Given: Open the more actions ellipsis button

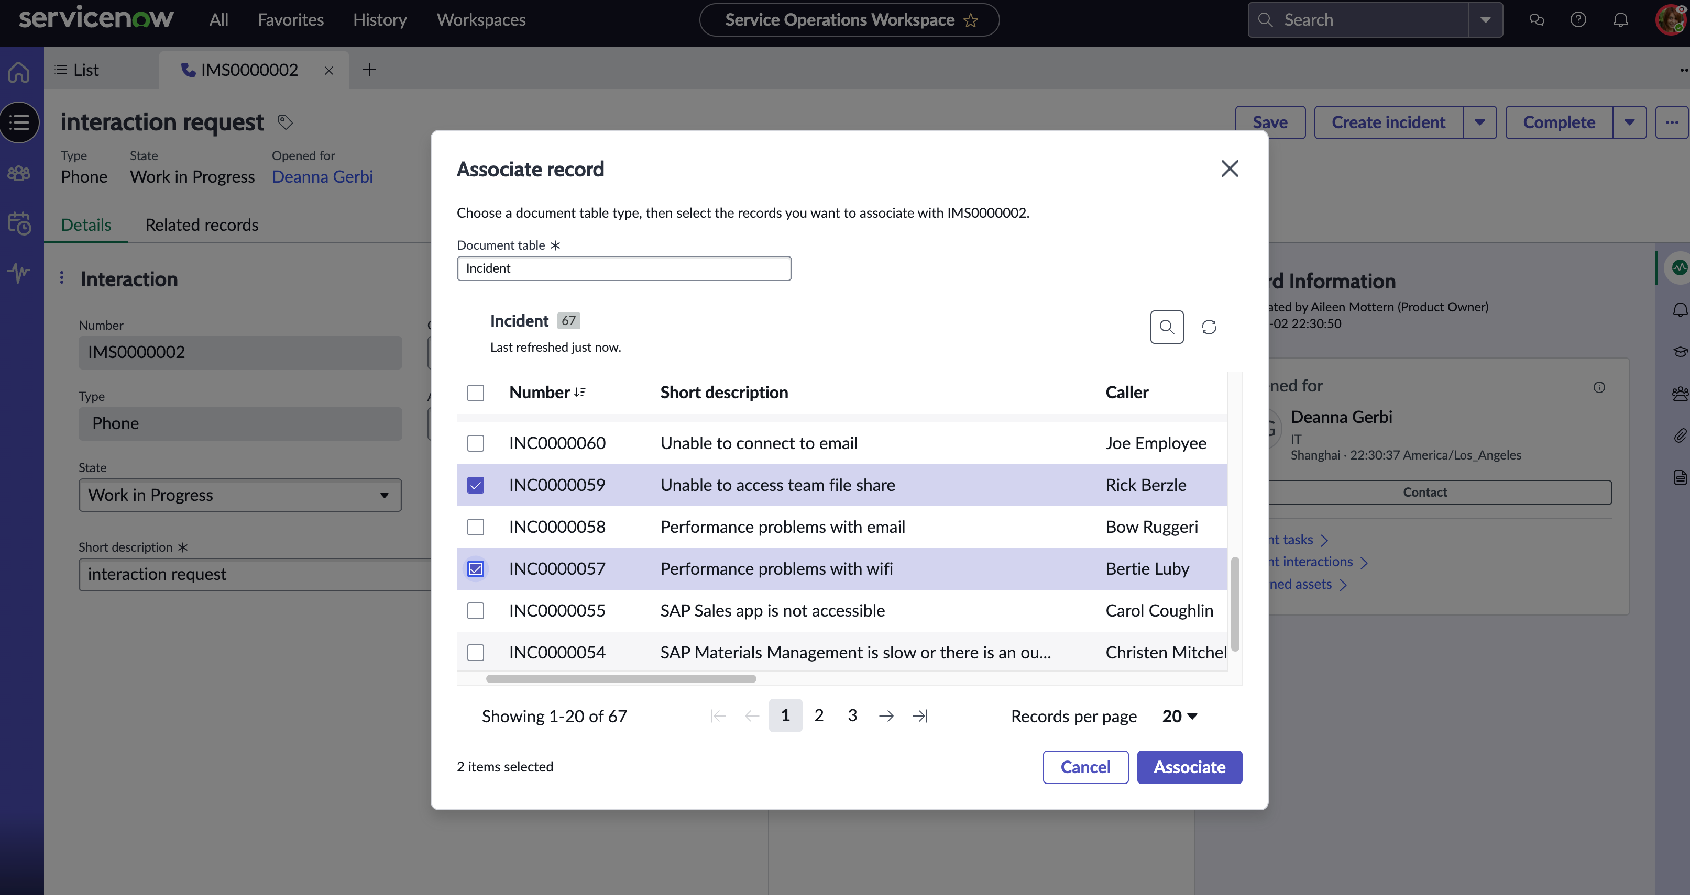Looking at the screenshot, I should click(x=1672, y=122).
